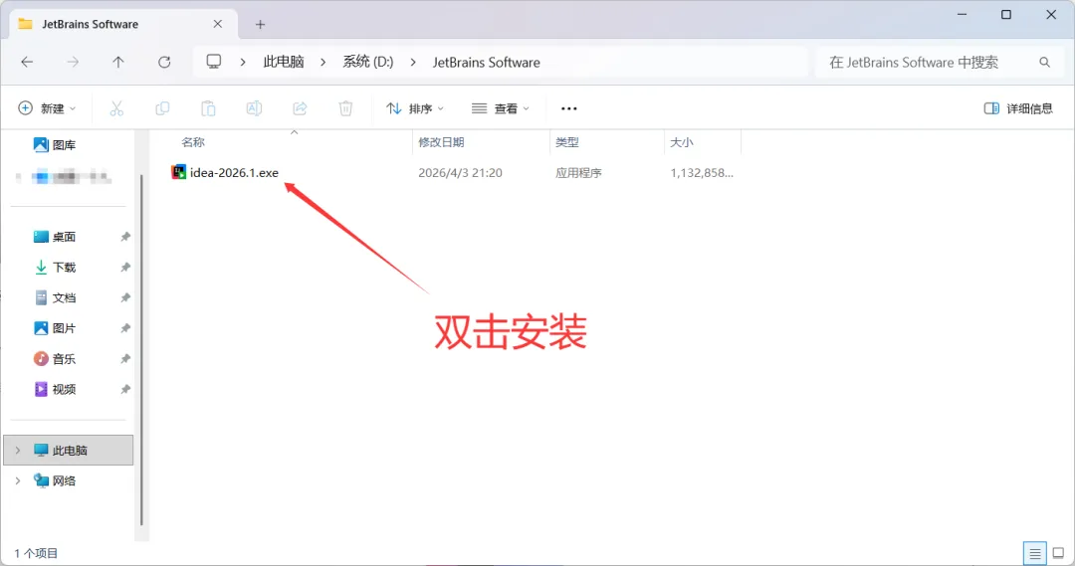
Task: Click the Share icon in toolbar
Action: 300,108
